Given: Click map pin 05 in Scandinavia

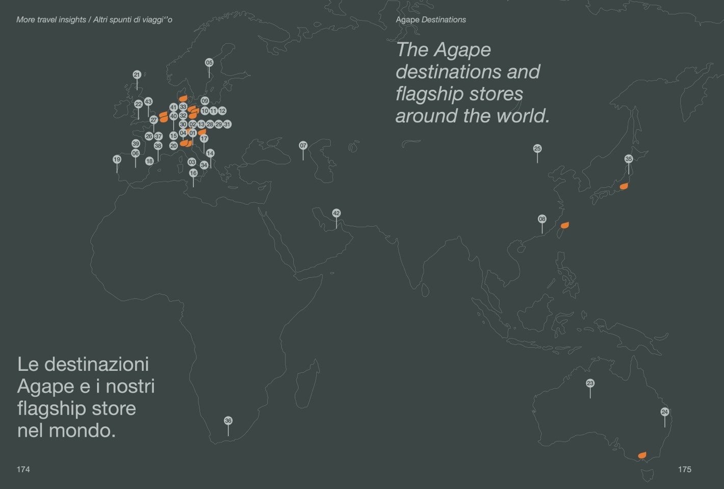Looking at the screenshot, I should (209, 63).
